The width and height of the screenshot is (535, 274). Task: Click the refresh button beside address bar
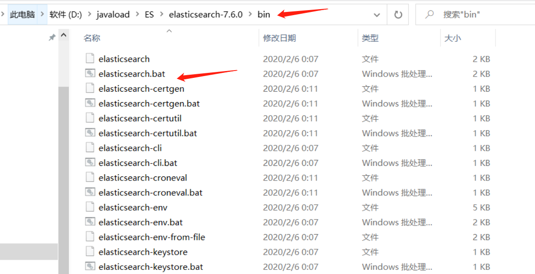pyautogui.click(x=398, y=15)
